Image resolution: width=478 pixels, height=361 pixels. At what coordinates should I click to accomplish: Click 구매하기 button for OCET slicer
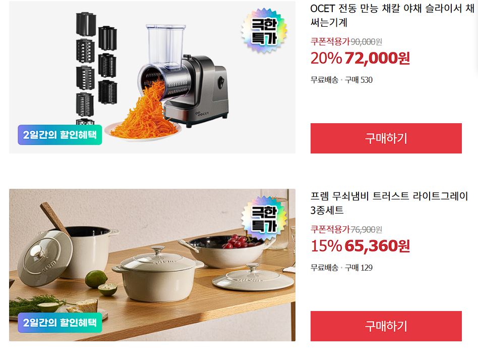click(x=386, y=138)
